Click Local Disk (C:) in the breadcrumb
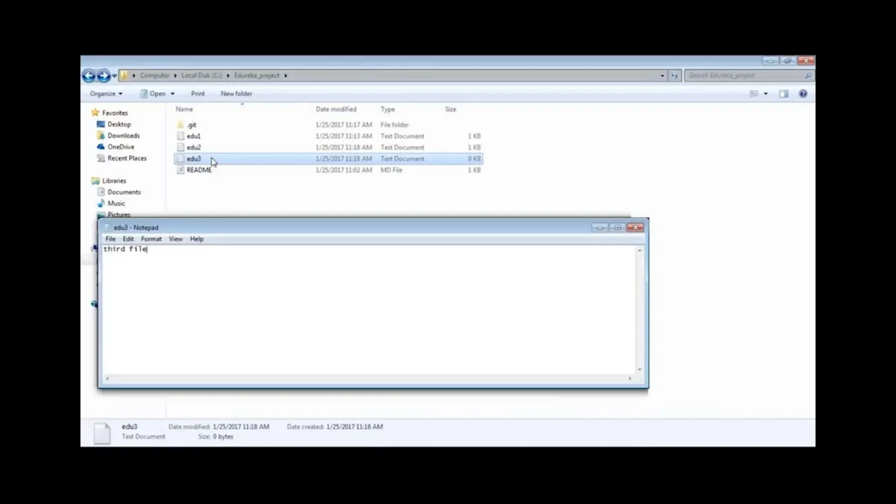The image size is (896, 504). (x=201, y=75)
